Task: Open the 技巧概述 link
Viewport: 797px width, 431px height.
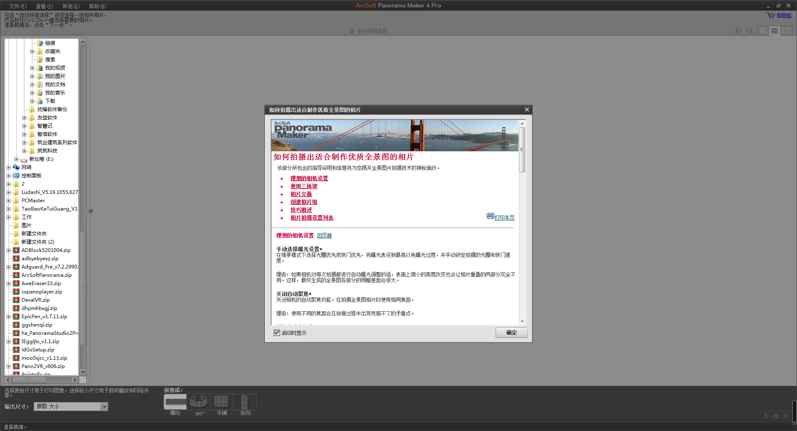Action: click(301, 210)
